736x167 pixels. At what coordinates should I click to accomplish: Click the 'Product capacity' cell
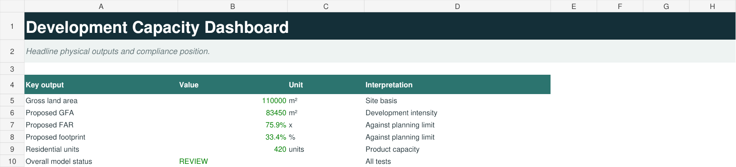[x=457, y=149]
